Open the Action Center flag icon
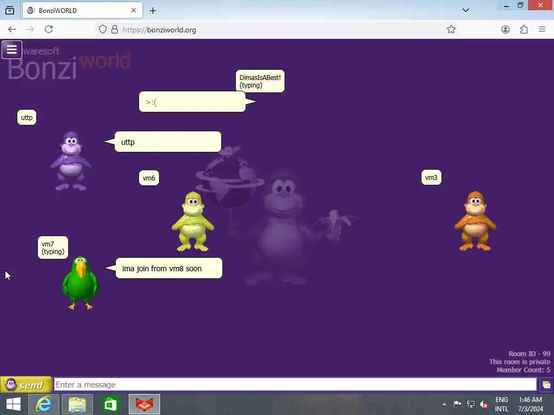The width and height of the screenshot is (554, 415). click(x=457, y=404)
